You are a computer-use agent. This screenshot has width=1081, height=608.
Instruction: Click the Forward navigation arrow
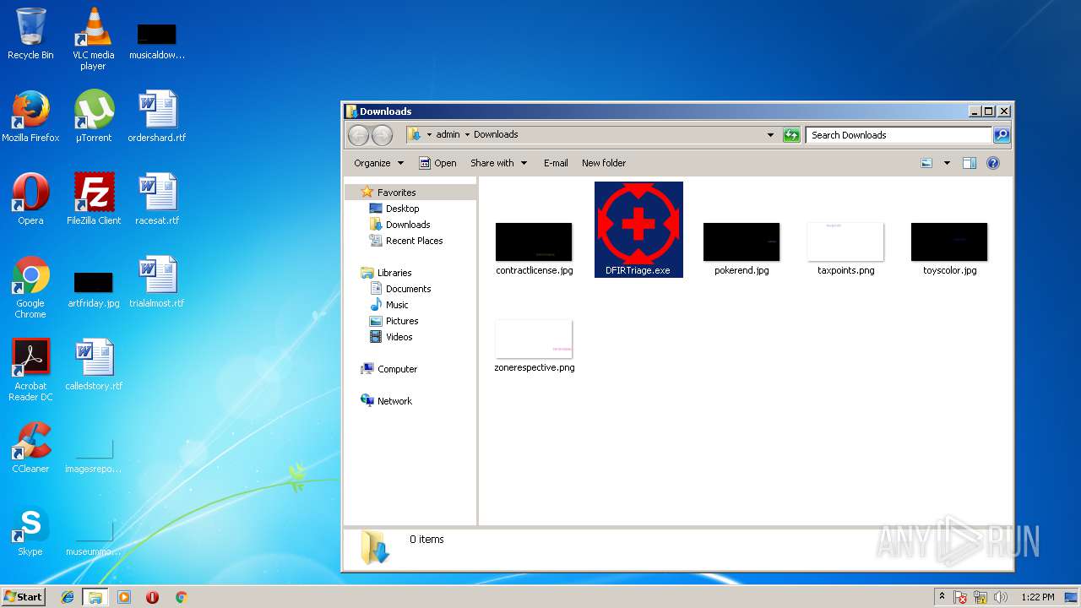[x=382, y=135]
